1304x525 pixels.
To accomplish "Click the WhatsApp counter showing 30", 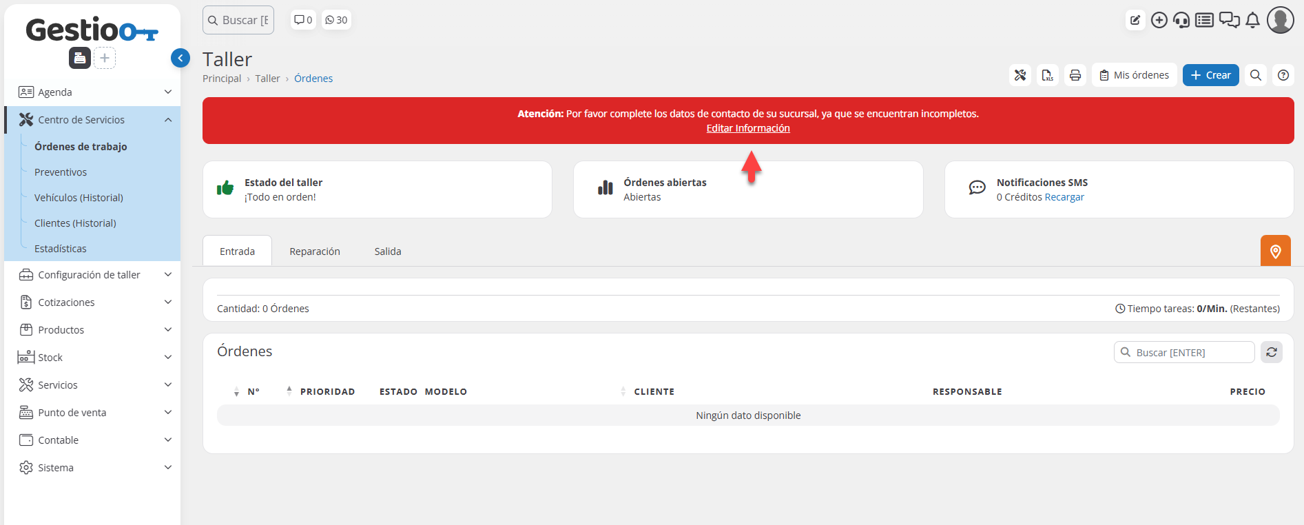I will coord(336,20).
